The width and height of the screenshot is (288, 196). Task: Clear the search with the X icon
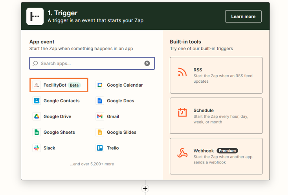coord(147,64)
